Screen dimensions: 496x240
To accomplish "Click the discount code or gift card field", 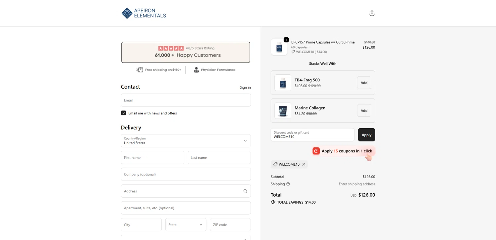I will (x=312, y=135).
